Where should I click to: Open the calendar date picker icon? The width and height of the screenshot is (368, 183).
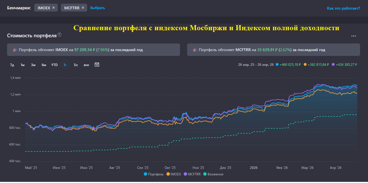pos(97,65)
